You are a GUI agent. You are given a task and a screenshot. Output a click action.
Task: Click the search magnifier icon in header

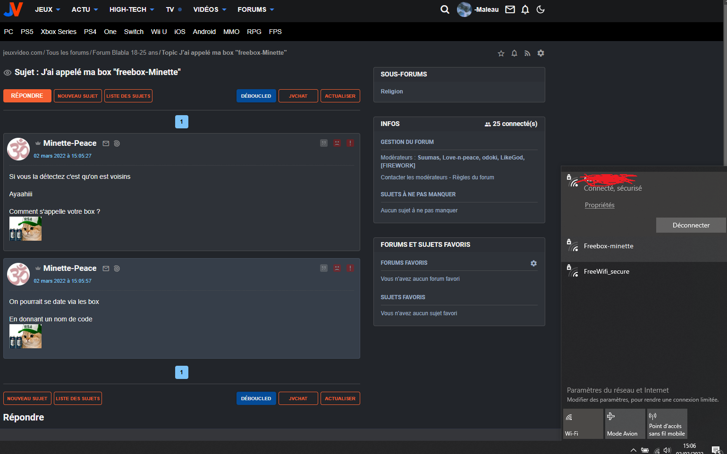[445, 9]
